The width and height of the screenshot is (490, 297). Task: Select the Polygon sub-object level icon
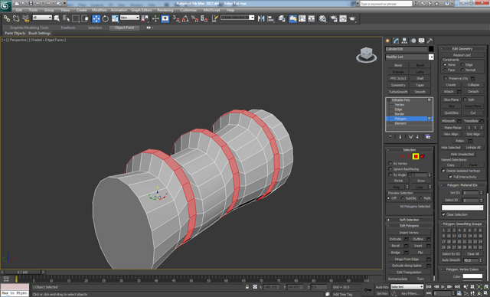pos(416,156)
